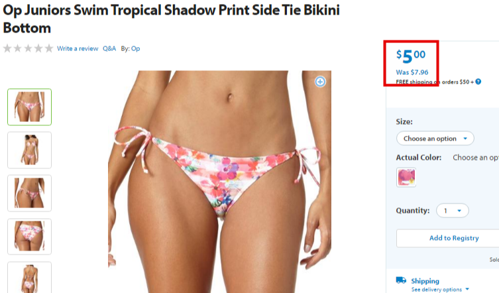Select the pink floral color swatch
499x293 pixels.
pyautogui.click(x=406, y=178)
